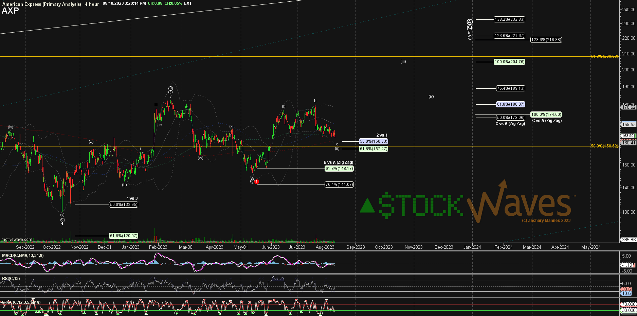Viewport: 637px width, 316px height.
Task: Select the orange 61.8%(208.03) line label
Action: pyautogui.click(x=604, y=56)
